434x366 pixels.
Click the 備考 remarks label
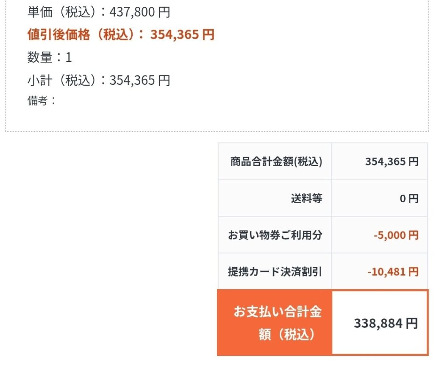coord(37,101)
